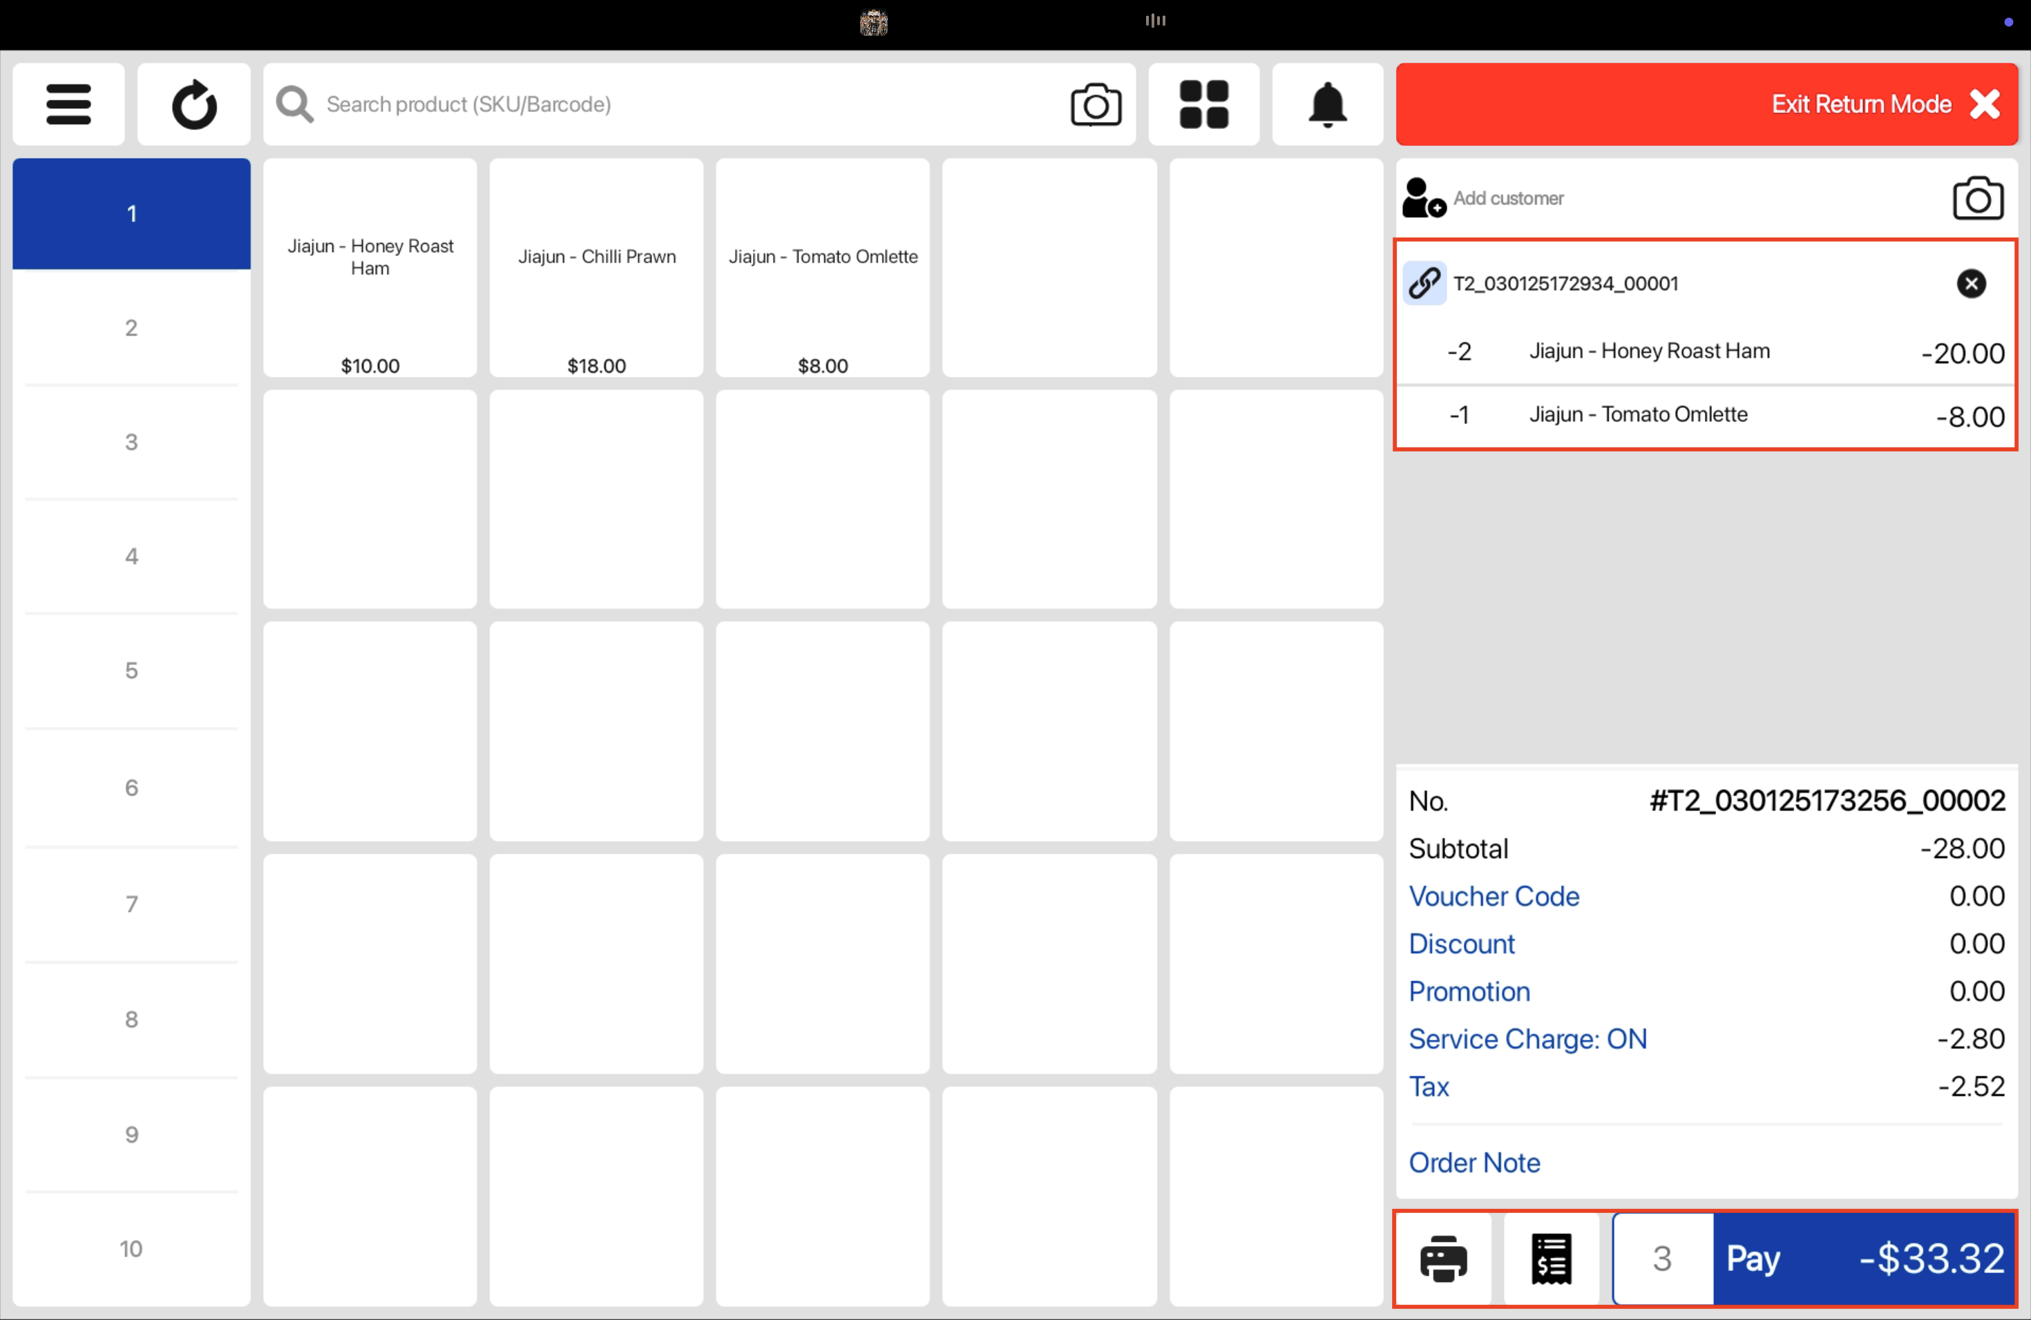Tap the search bar camera scanner icon
The width and height of the screenshot is (2031, 1320).
tap(1095, 104)
